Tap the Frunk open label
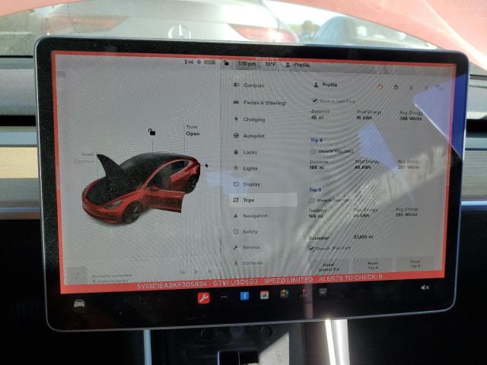 coord(84,159)
